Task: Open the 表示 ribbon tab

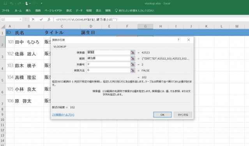Action: [x=99, y=10]
